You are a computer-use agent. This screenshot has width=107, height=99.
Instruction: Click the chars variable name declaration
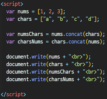click(25, 19)
